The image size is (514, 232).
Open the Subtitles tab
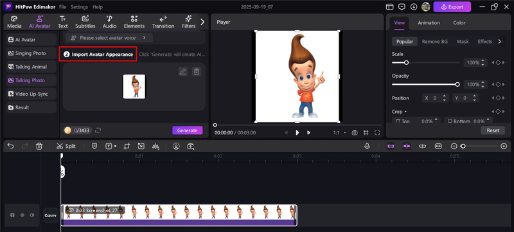click(85, 22)
